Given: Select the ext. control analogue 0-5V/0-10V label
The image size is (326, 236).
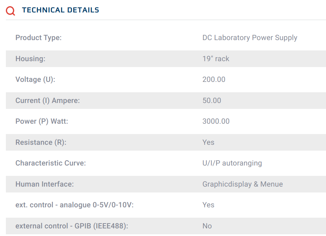Looking at the screenshot, I should tap(74, 205).
